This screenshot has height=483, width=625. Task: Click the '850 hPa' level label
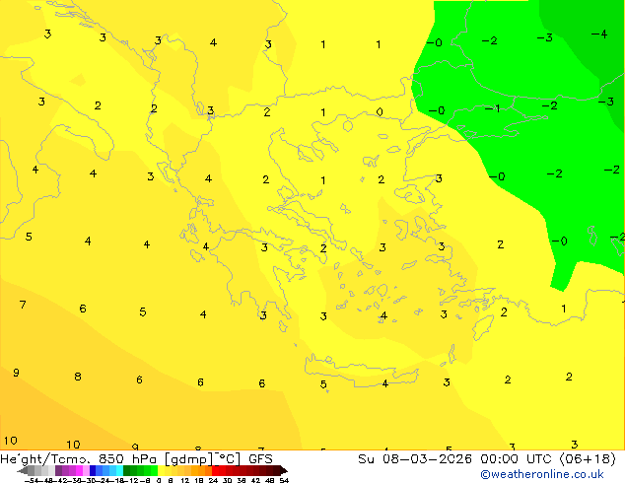click(x=129, y=459)
